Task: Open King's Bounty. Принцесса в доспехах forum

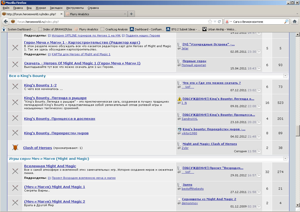Action: coord(60,119)
